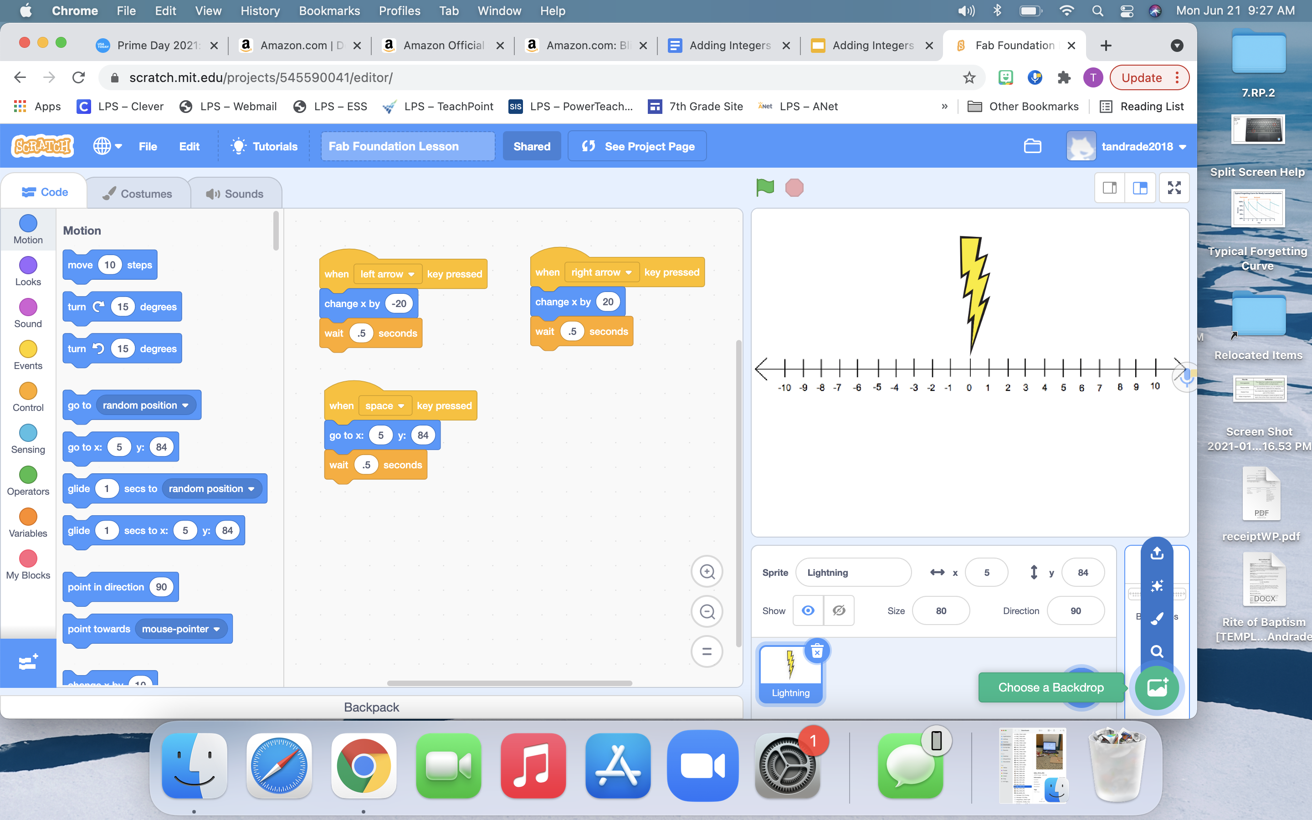Switch to small stage layout
This screenshot has height=820, width=1312.
click(1110, 188)
